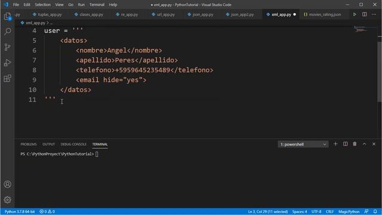Click the <apellido>Peres</apellido> code line
382x215 pixels.
(x=127, y=60)
